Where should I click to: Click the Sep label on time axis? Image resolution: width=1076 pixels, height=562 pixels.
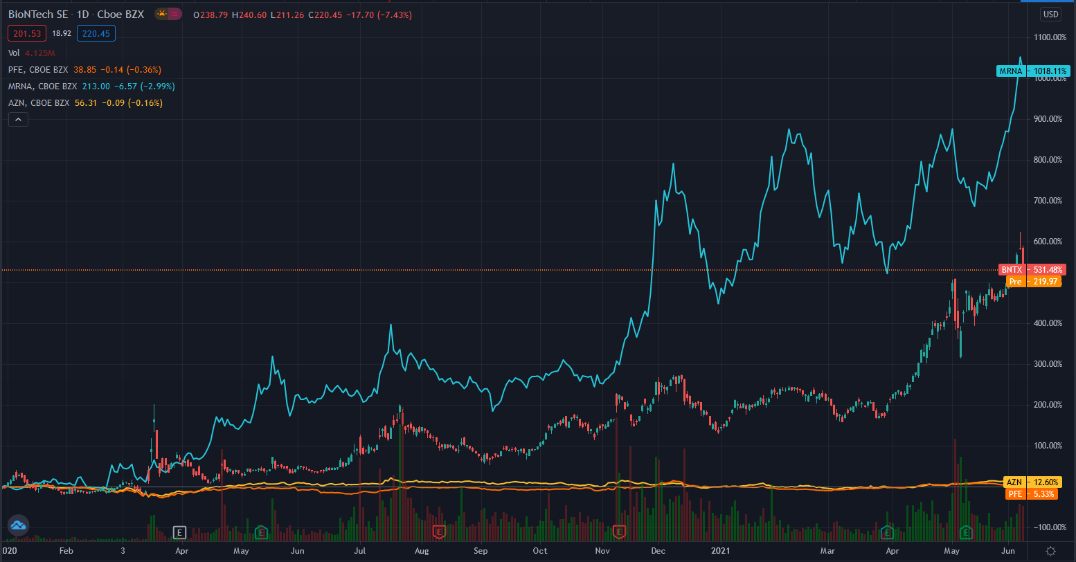click(x=481, y=551)
